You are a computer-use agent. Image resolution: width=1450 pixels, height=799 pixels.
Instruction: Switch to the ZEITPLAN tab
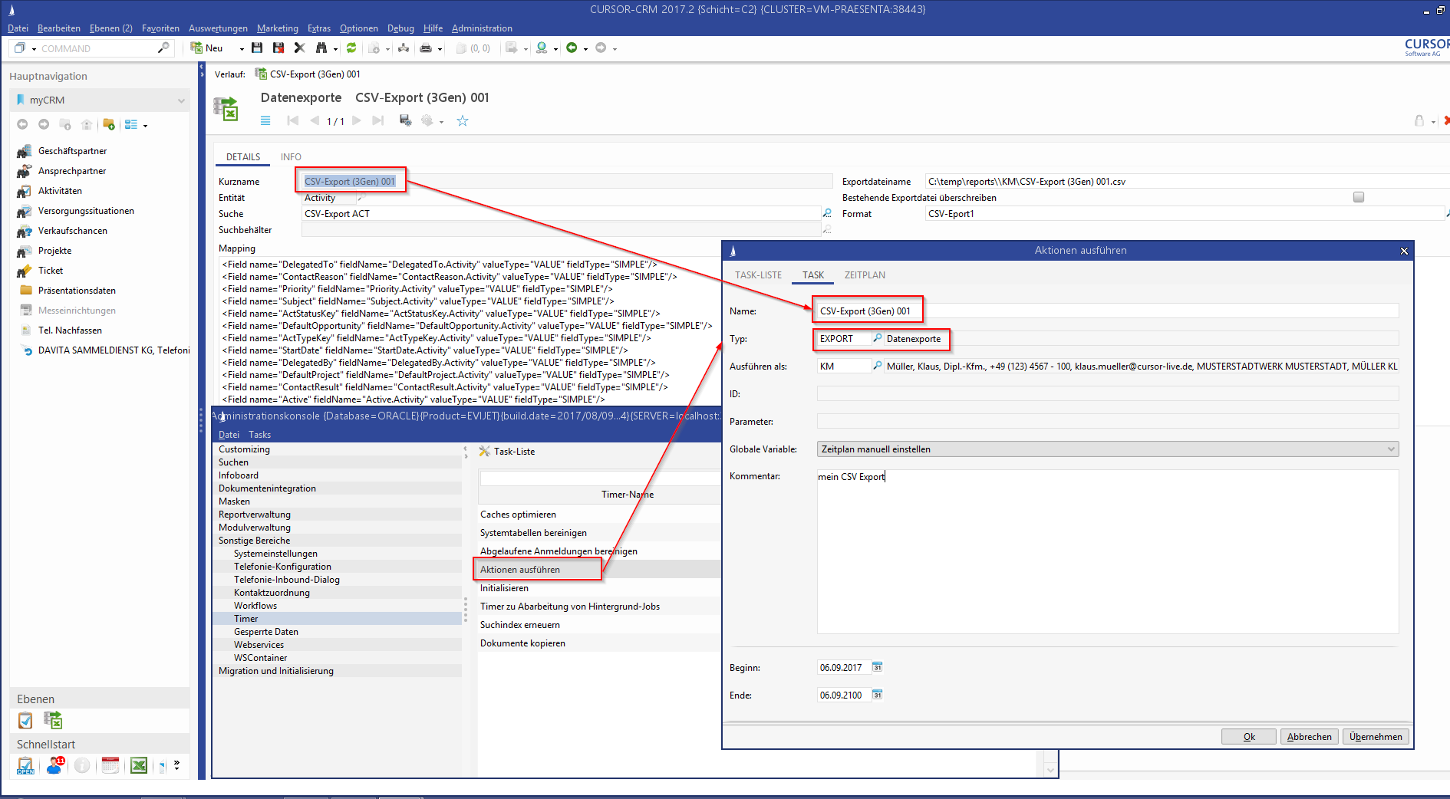point(865,275)
